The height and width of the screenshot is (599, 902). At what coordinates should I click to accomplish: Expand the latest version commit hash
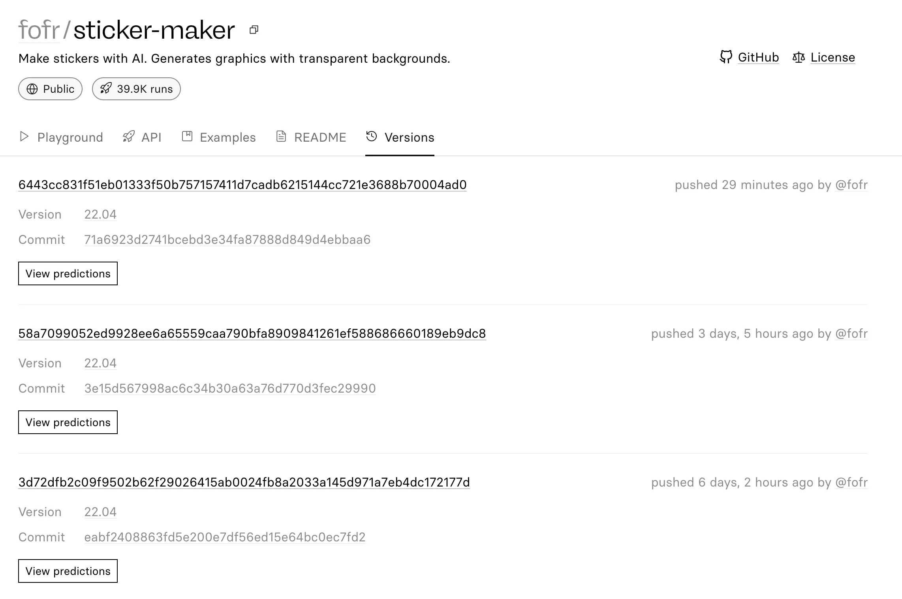pyautogui.click(x=227, y=240)
